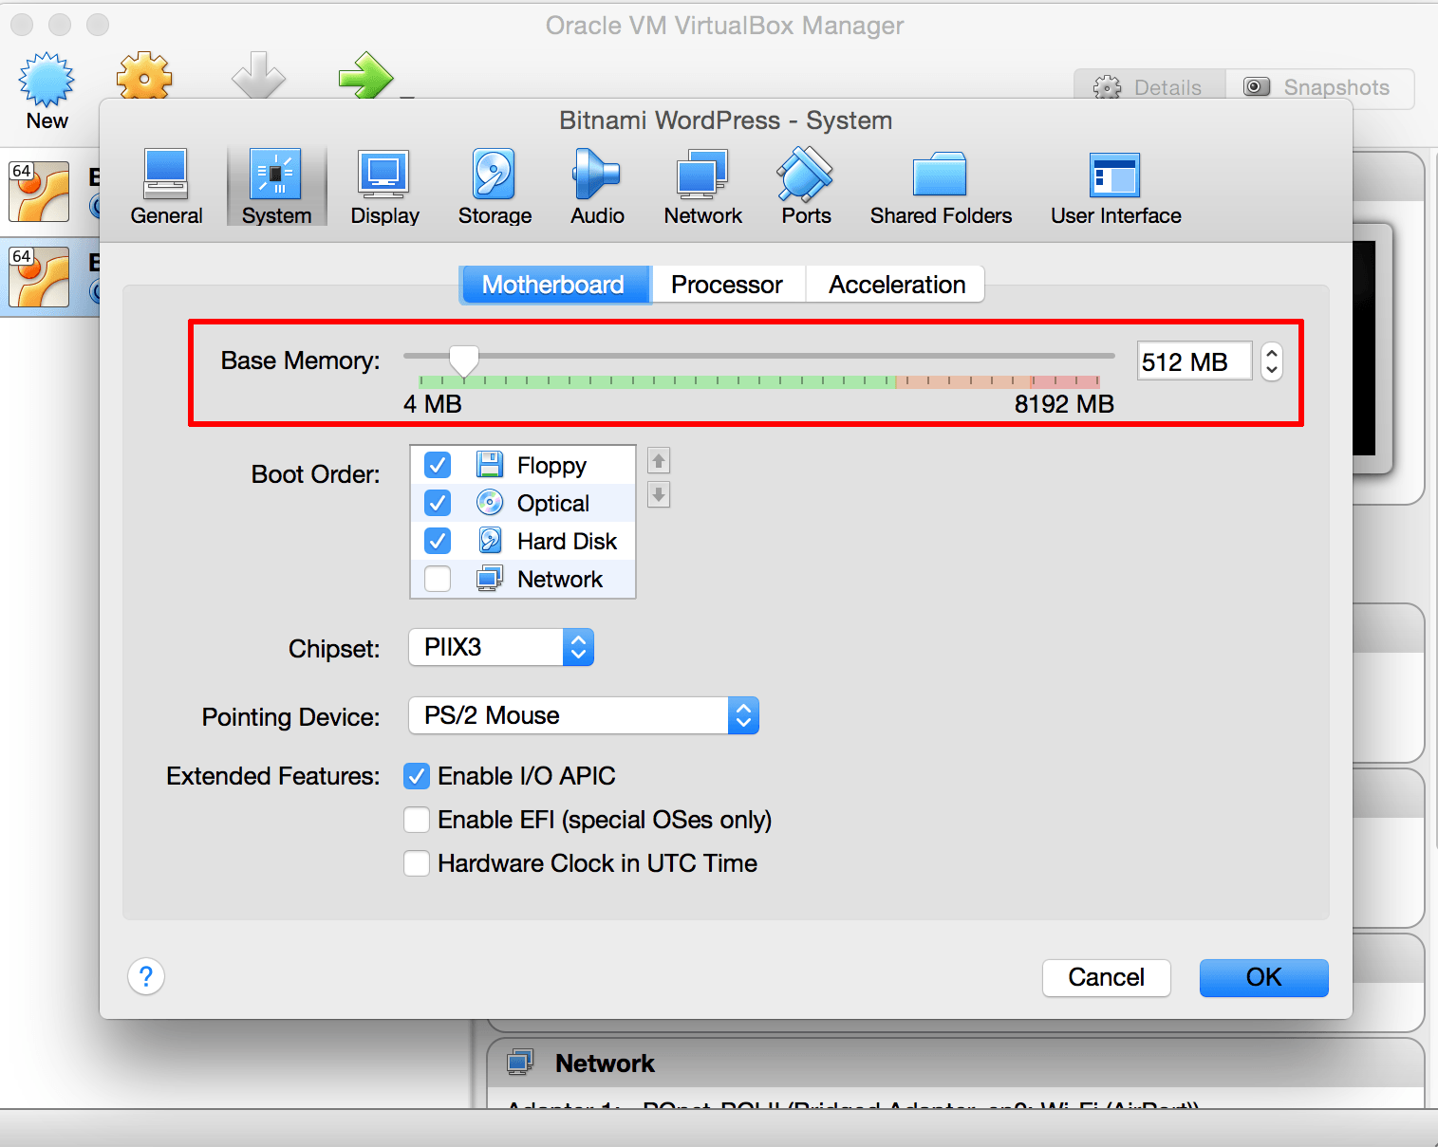Screen dimensions: 1438x1147
Task: Toggle Enable I/O APIC checkbox
Action: pos(417,776)
